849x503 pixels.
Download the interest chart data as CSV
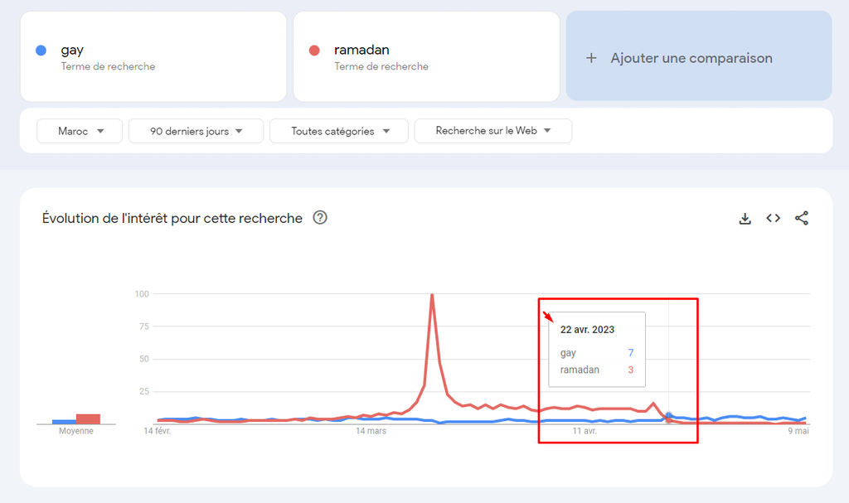[x=745, y=218]
